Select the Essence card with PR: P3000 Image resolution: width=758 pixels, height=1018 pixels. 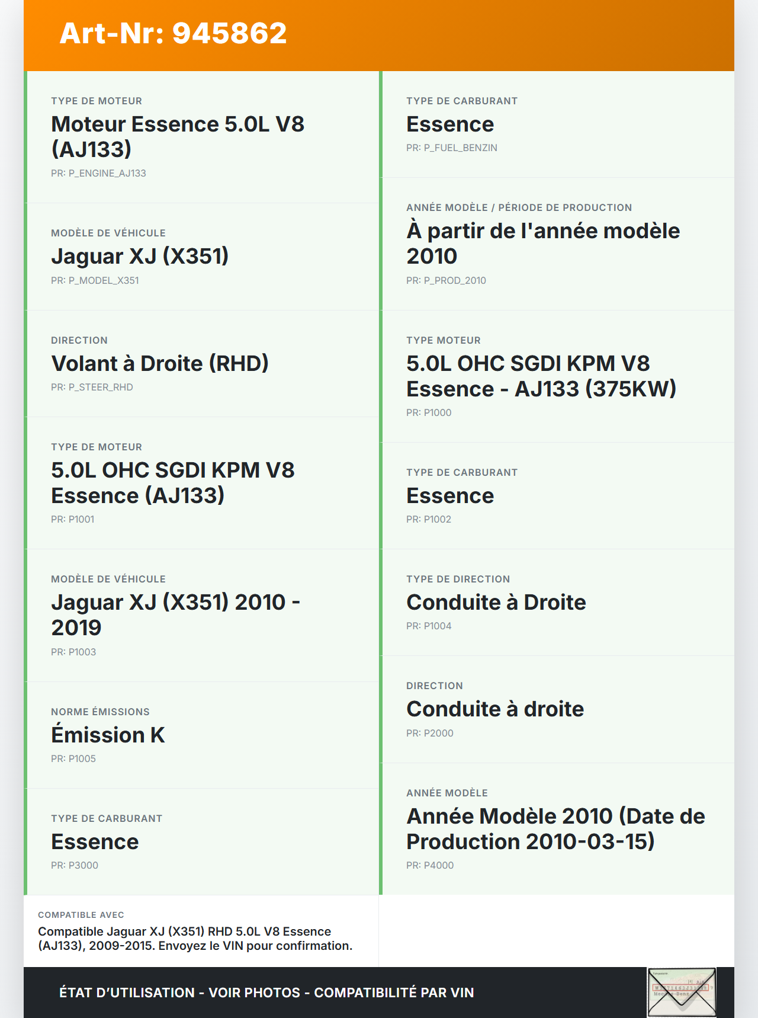click(x=201, y=841)
